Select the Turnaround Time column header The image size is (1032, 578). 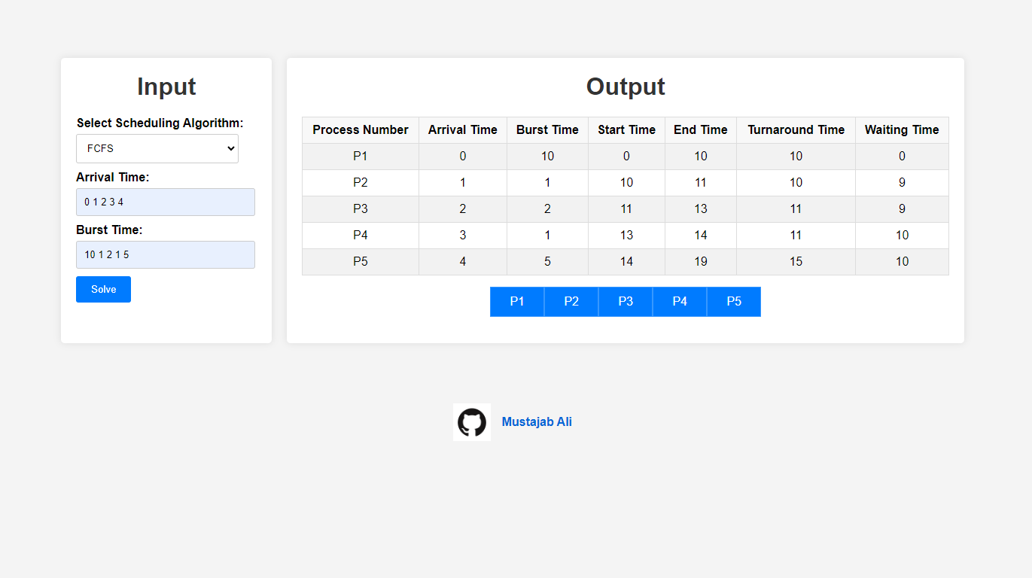[796, 130]
